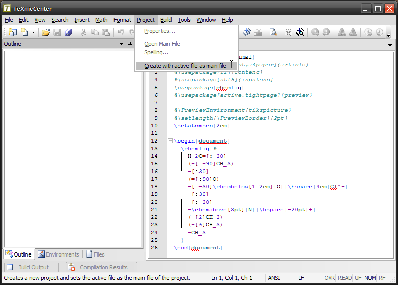This screenshot has height=285, width=398.
Task: Open the Help menu
Action: 227,20
